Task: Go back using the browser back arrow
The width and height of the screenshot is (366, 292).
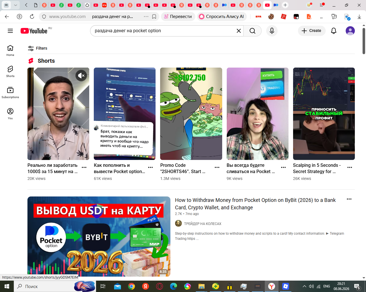Action: [x=7, y=17]
